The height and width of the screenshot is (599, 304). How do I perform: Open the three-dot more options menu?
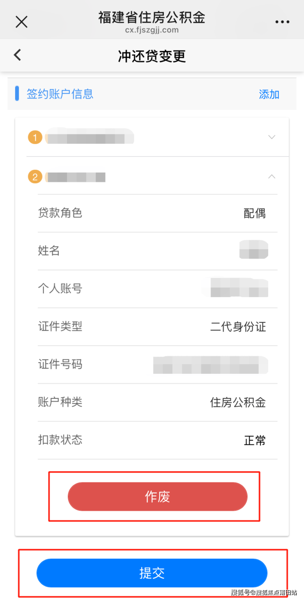[x=282, y=22]
